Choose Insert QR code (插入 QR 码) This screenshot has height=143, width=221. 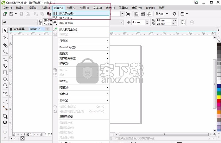click(x=66, y=18)
